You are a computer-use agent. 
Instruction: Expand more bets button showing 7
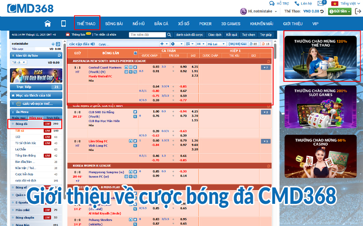(265, 67)
